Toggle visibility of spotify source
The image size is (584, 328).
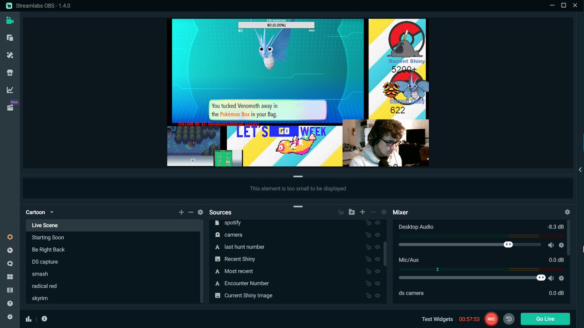[x=377, y=223]
